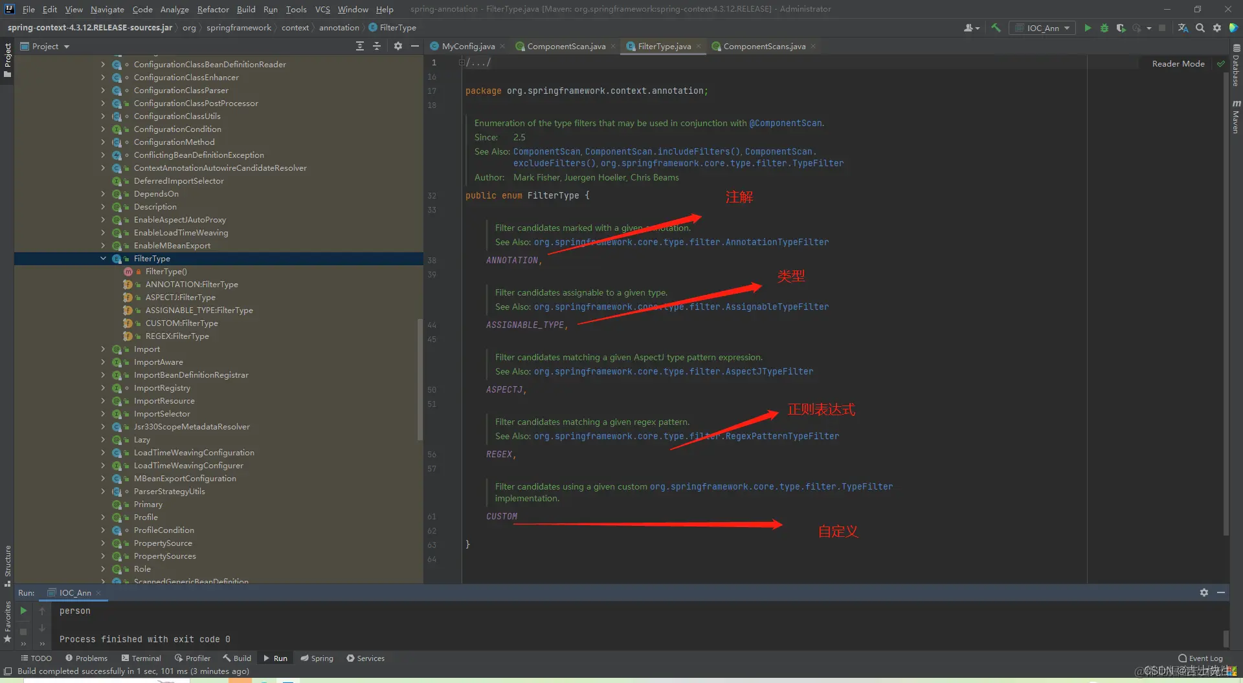The image size is (1243, 683).
Task: Close the IOC_Ann run tab
Action: click(x=98, y=593)
